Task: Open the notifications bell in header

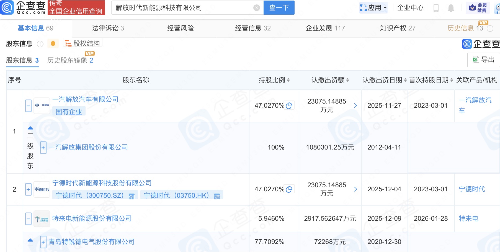Action: (451, 8)
